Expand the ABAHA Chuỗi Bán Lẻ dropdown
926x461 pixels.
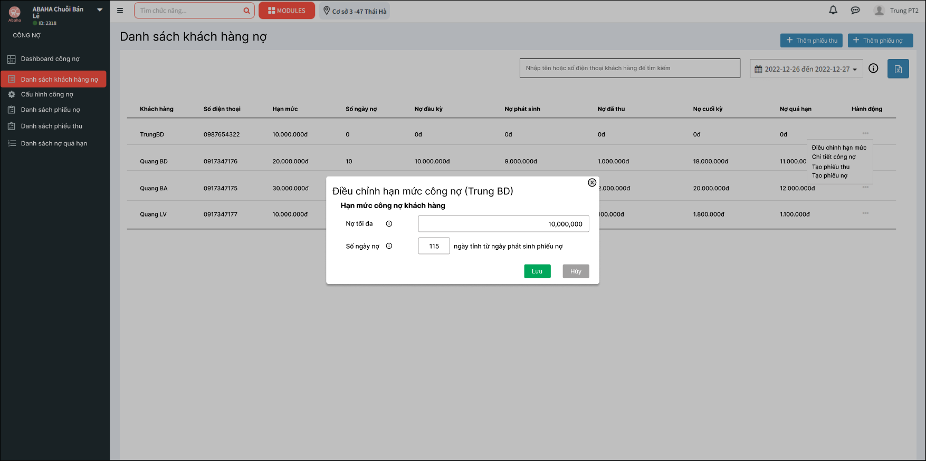pyautogui.click(x=100, y=10)
